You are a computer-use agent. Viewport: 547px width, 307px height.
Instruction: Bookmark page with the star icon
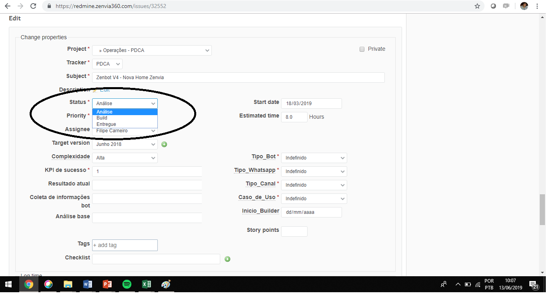(x=477, y=6)
